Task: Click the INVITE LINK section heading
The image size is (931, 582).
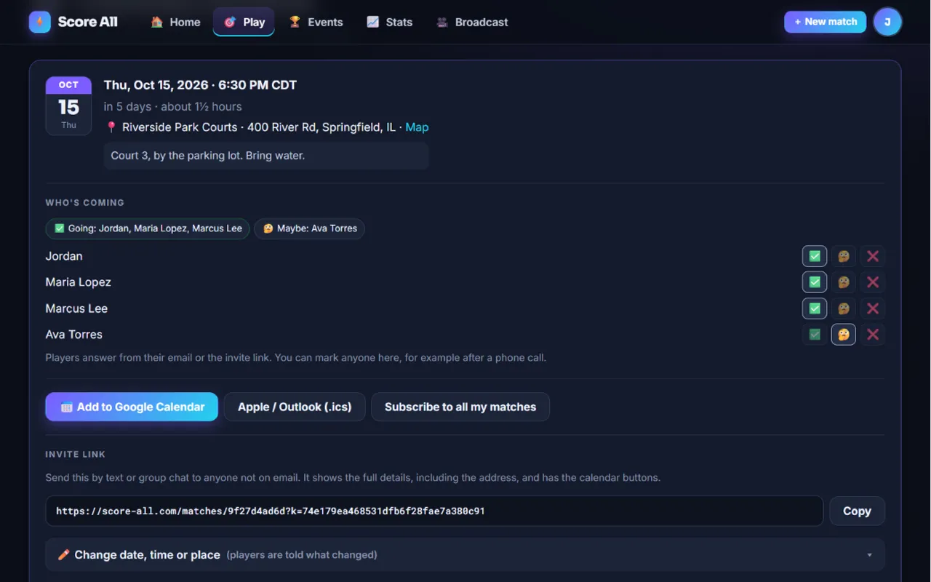Action: 76,454
